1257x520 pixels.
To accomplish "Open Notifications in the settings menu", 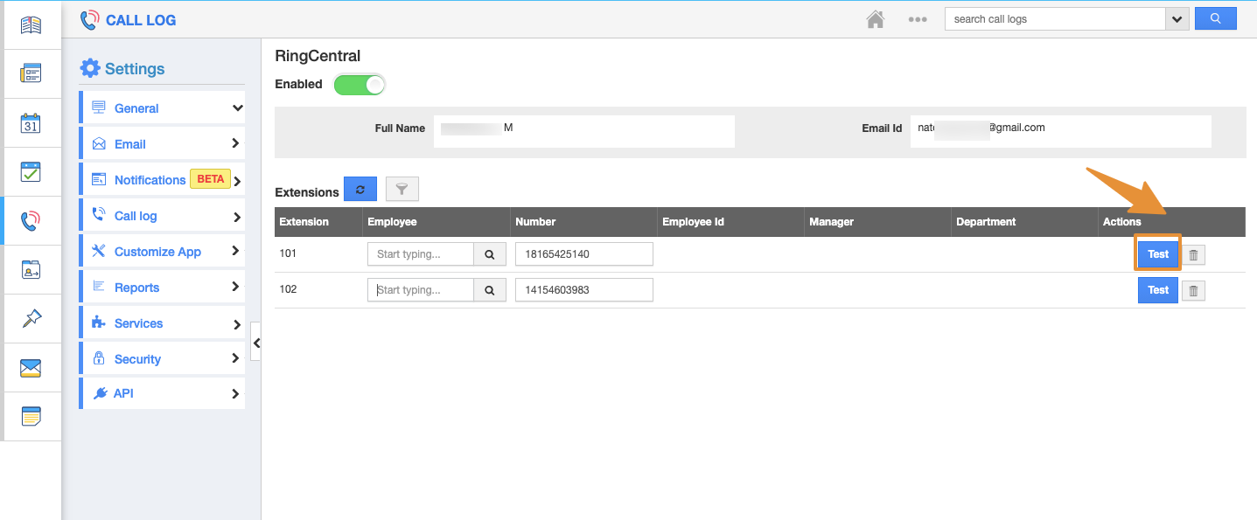I will (x=150, y=180).
